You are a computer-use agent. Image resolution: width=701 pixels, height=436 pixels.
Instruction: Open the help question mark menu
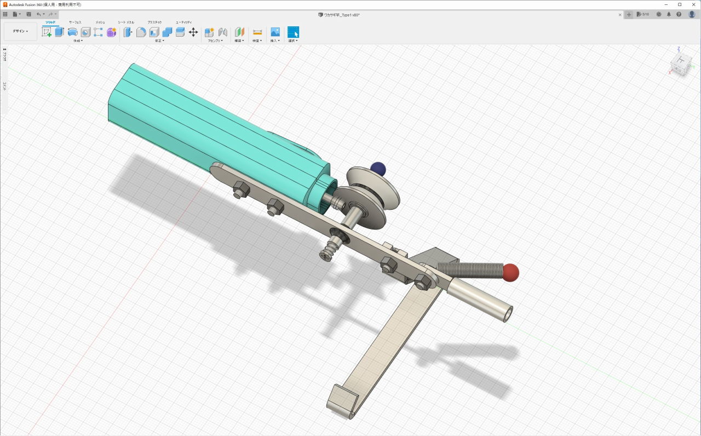680,14
